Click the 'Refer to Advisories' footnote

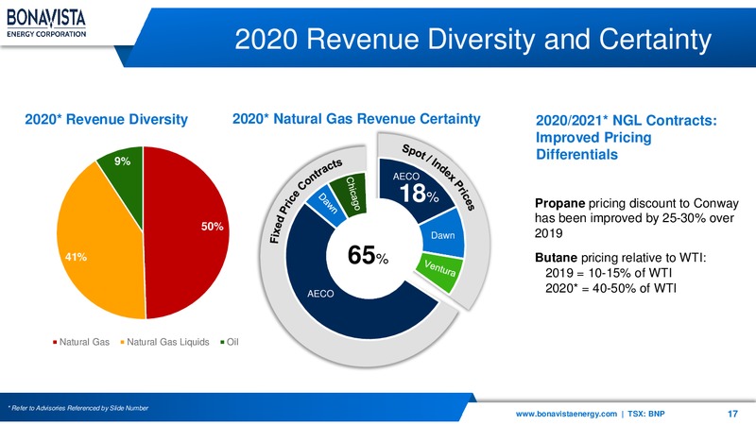coord(78,408)
